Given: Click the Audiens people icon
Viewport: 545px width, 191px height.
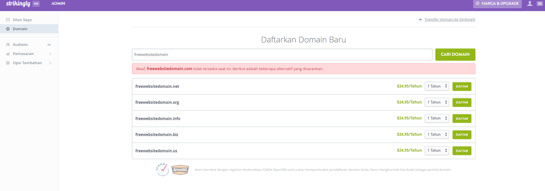Looking at the screenshot, I should (x=8, y=45).
